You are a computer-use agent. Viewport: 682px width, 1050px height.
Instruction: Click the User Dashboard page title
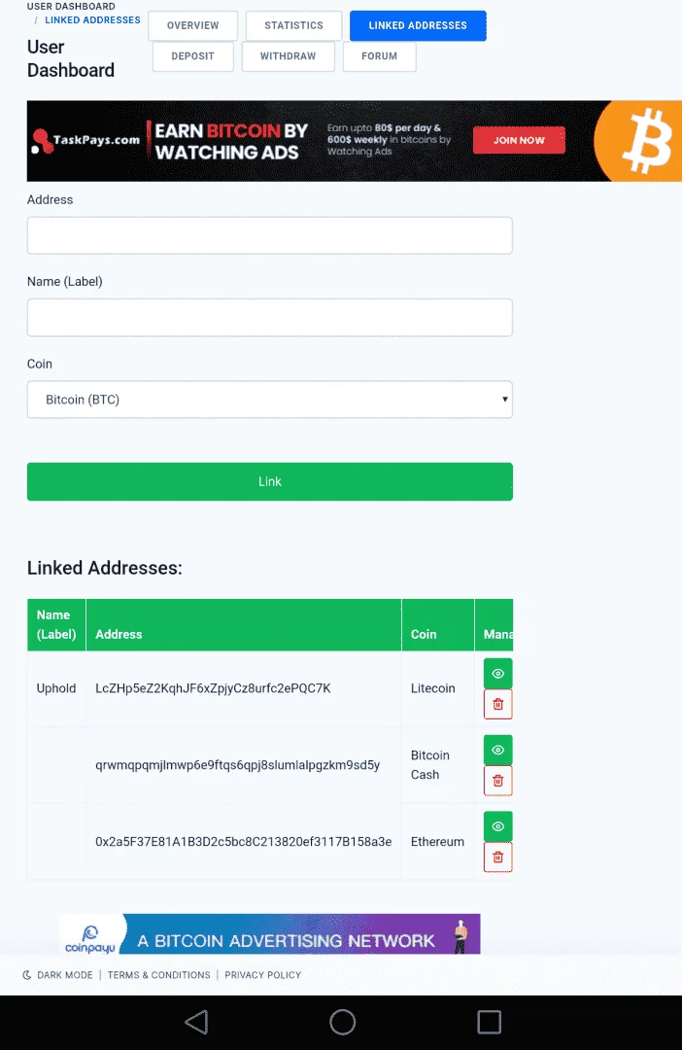[71, 59]
